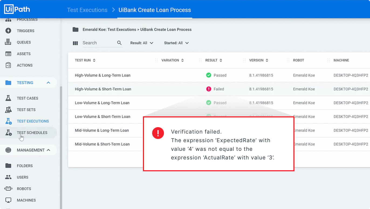Image resolution: width=370 pixels, height=209 pixels.
Task: Open Queues menu item
Action: pos(24,42)
